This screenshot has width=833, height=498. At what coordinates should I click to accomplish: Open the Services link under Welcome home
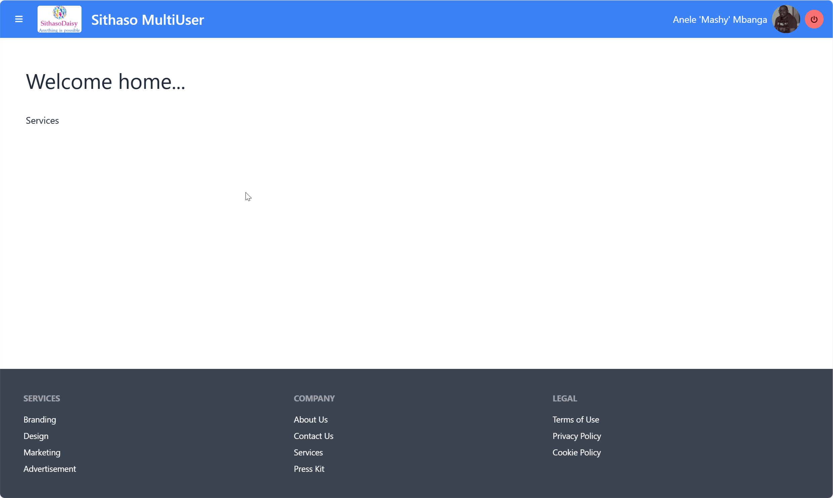pyautogui.click(x=42, y=120)
